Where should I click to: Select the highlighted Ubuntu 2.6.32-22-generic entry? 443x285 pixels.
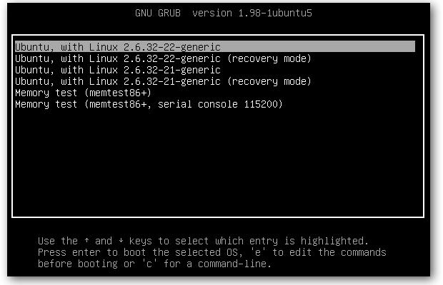(118, 47)
